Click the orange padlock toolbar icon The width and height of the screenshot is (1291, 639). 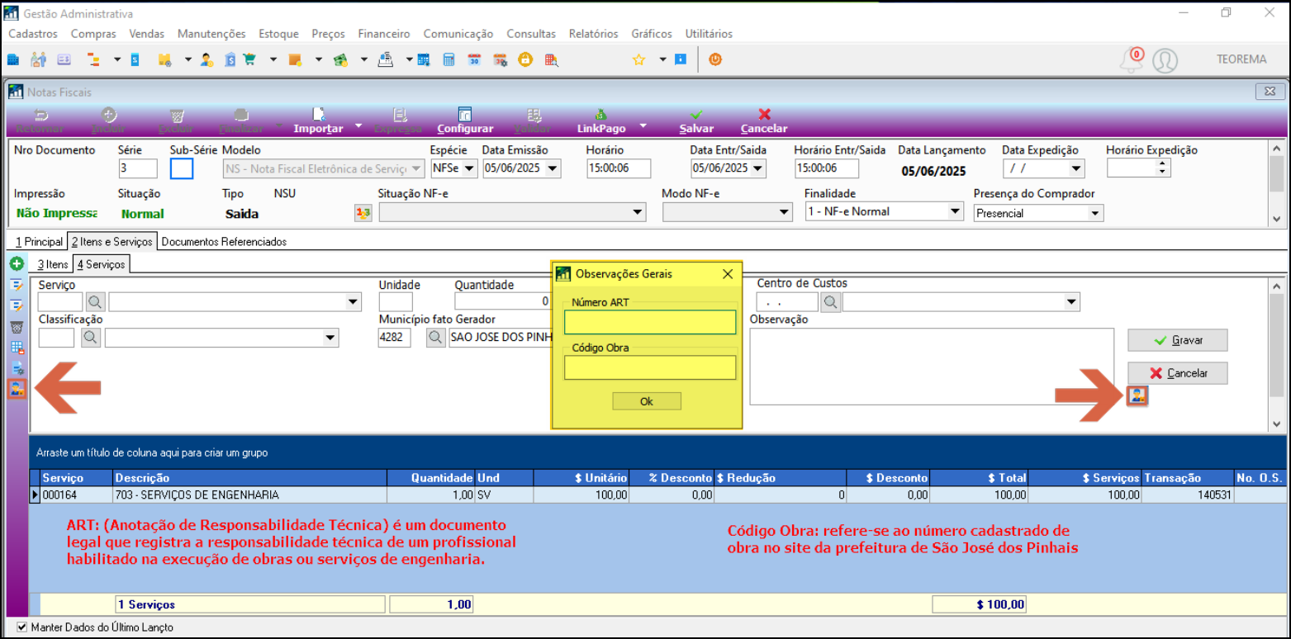coord(524,59)
